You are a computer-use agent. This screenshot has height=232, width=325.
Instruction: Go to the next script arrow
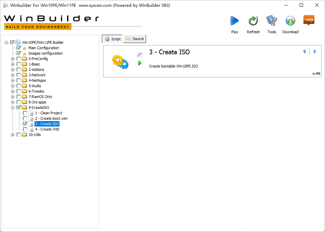click(315, 51)
